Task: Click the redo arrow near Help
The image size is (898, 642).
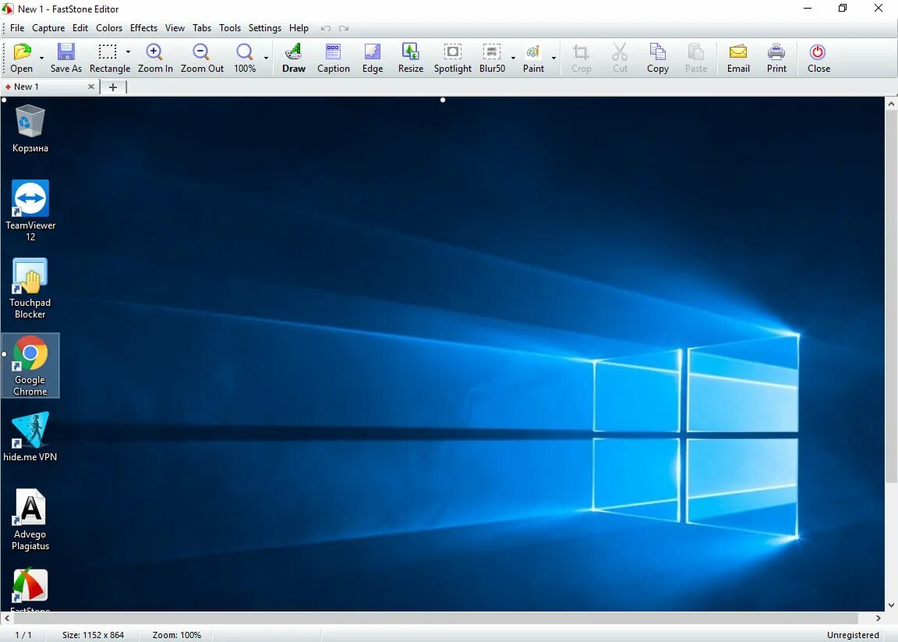Action: 344,28
